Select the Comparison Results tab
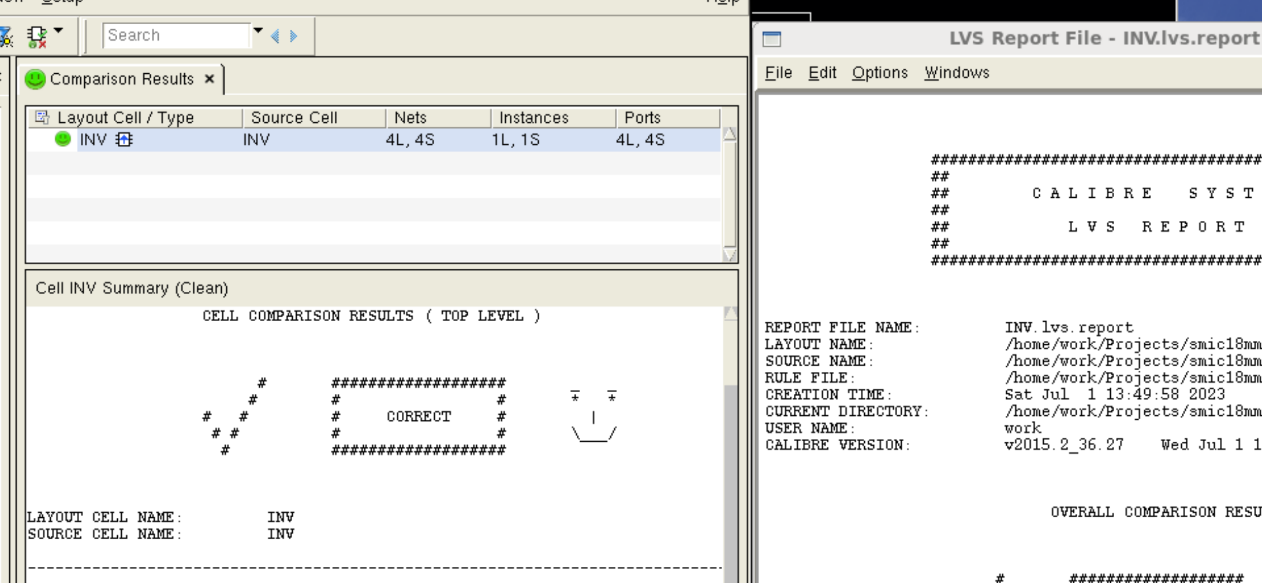Image resolution: width=1262 pixels, height=583 pixels. [x=122, y=79]
